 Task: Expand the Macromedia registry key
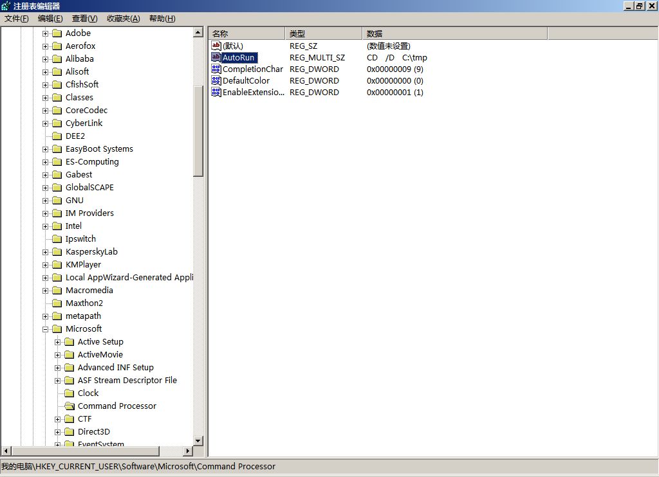[46, 290]
